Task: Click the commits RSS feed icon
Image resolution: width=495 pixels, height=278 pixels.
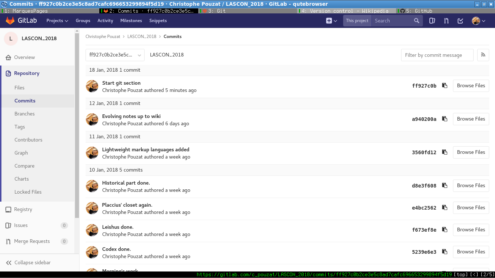Action: [483, 55]
